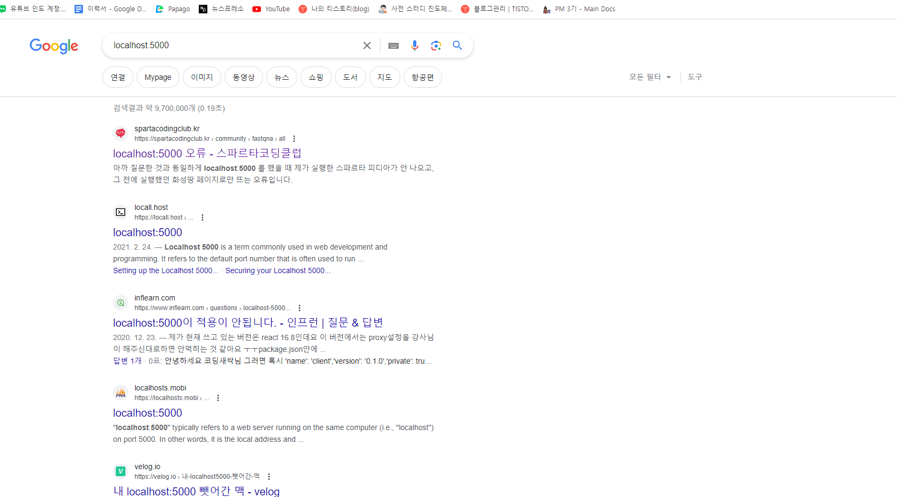This screenshot has height=497, width=897.
Task: Open the localhosts.mobi 'localhost:5000' result title
Action: point(147,413)
